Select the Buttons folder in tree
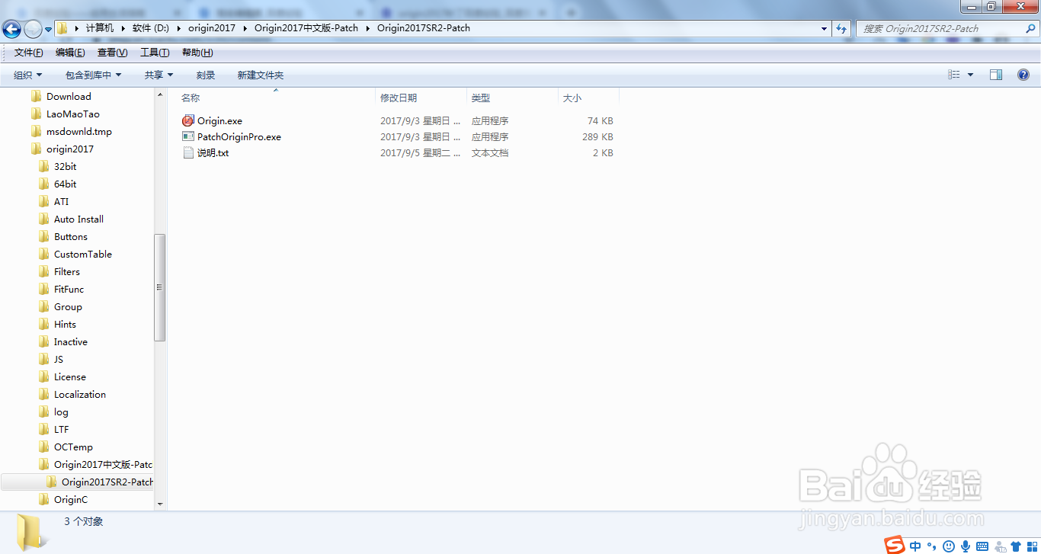 tap(71, 236)
